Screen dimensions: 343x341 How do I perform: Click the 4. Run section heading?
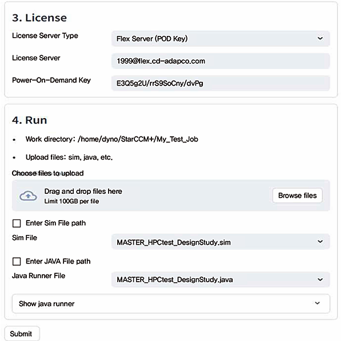point(29,120)
